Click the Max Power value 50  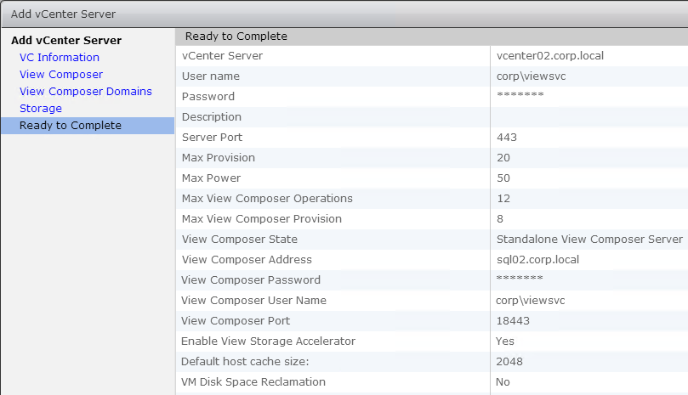point(503,178)
